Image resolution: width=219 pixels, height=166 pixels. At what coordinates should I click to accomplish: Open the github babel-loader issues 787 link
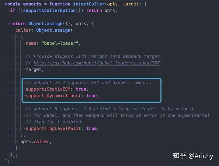point(97,63)
